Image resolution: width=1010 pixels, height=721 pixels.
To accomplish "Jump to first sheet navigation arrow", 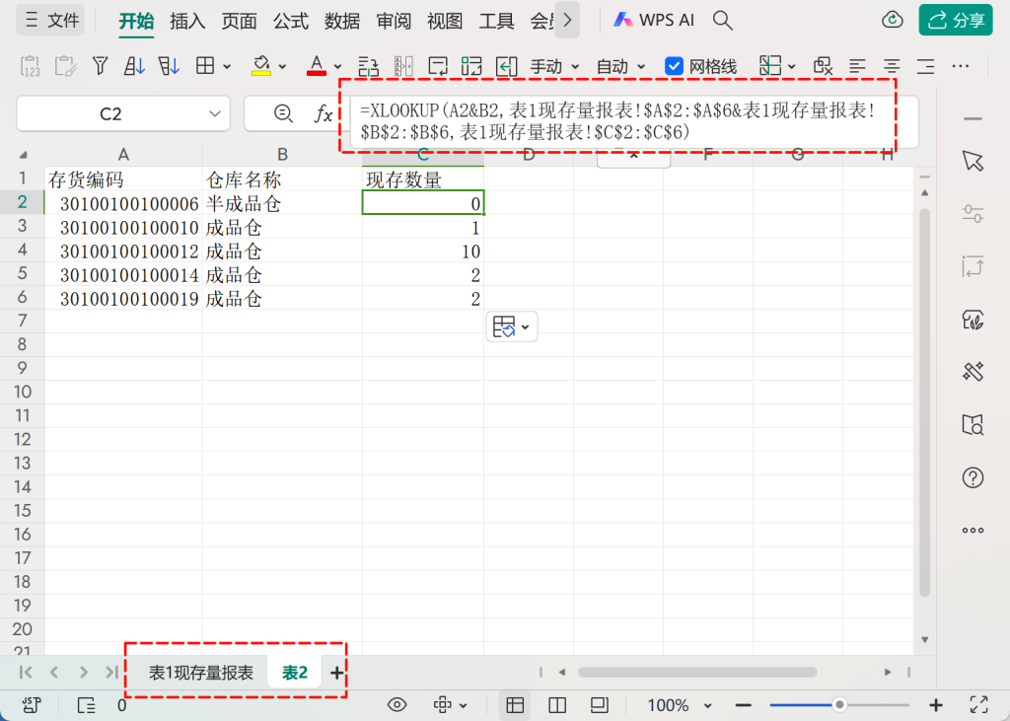I will (x=25, y=673).
